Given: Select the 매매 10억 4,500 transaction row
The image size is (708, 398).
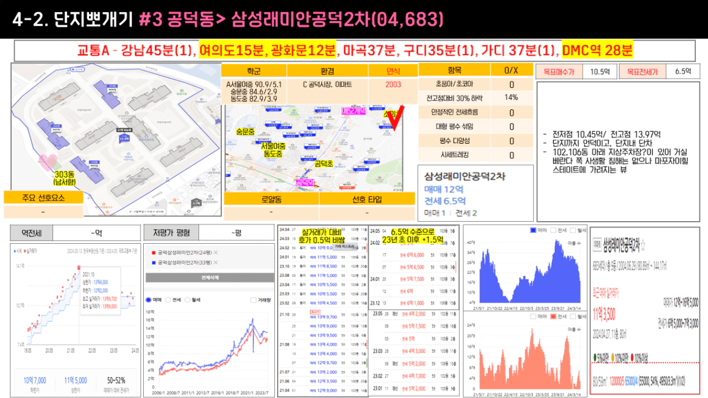Looking at the screenshot, I should pos(324,303).
